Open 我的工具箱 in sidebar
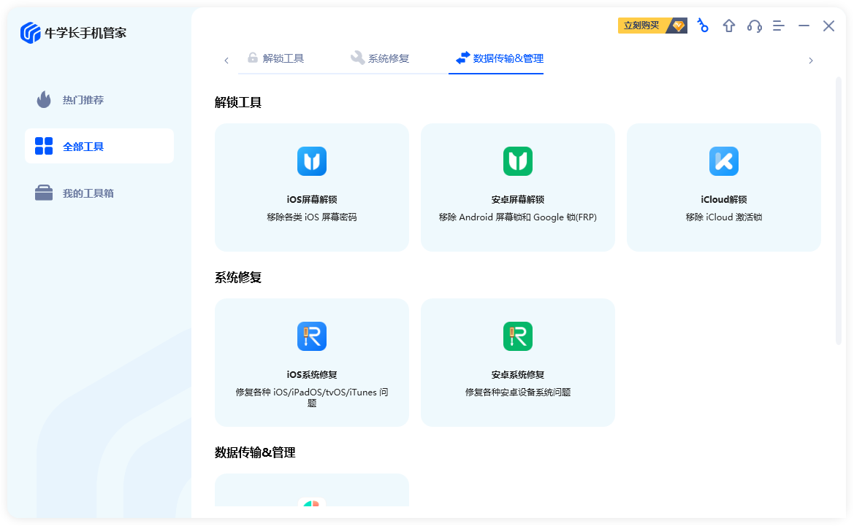 pos(88,193)
